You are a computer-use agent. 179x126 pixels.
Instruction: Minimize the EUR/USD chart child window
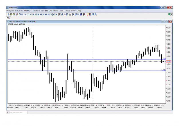tap(163, 21)
